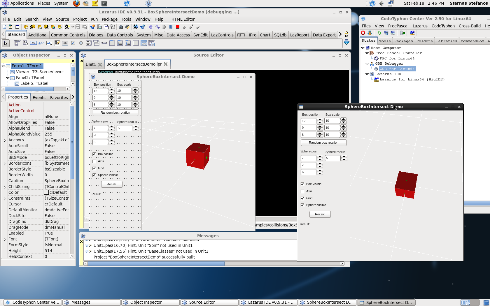Click the Object Inspector properties vertical scrollbar
The width and height of the screenshot is (490, 306).
pyautogui.click(x=72, y=180)
